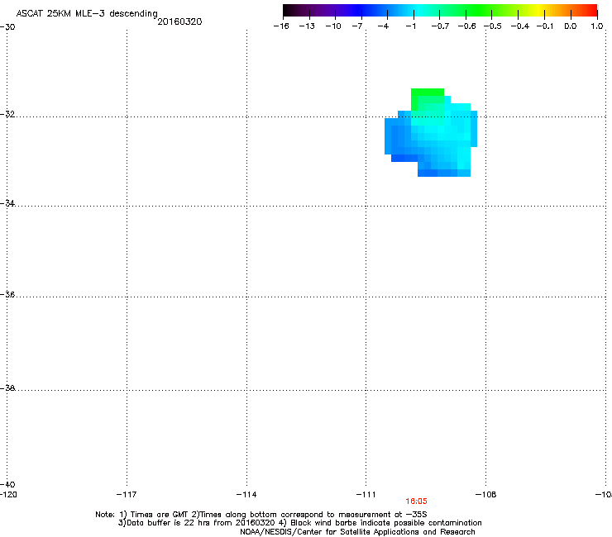Click the dark blue bottom edge of the data swath
612x537 pixels.
click(428, 173)
